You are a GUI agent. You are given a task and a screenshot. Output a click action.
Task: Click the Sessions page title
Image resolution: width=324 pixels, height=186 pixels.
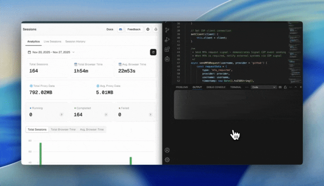[29, 29]
